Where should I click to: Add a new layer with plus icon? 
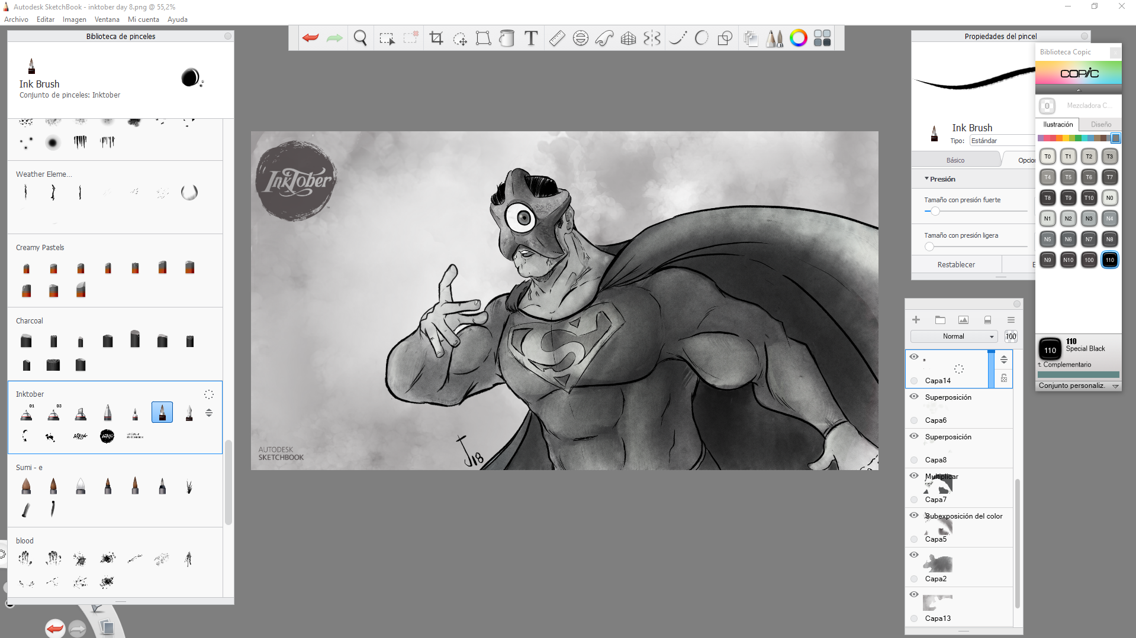pyautogui.click(x=916, y=320)
